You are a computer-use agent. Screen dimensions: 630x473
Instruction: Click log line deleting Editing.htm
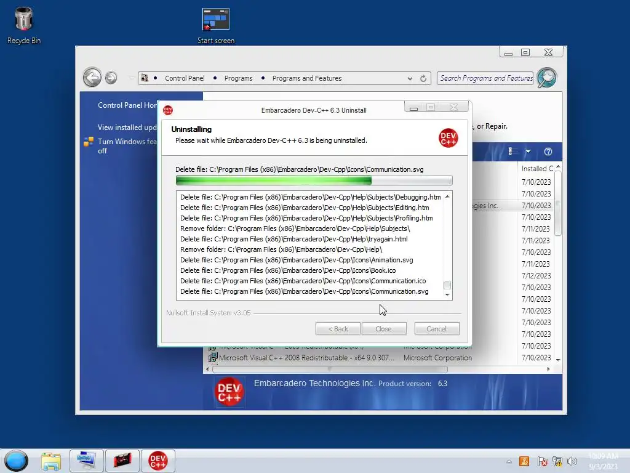point(305,208)
